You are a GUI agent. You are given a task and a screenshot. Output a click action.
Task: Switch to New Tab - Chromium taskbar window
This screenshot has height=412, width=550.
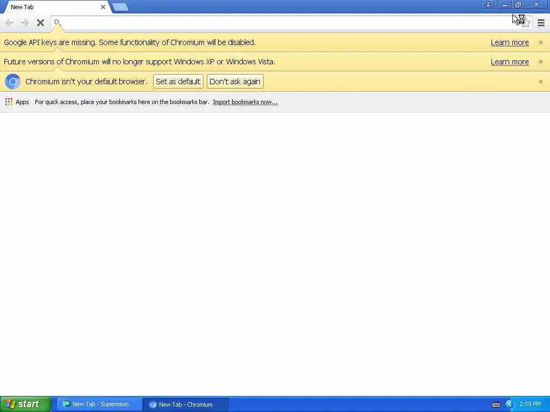pyautogui.click(x=186, y=404)
